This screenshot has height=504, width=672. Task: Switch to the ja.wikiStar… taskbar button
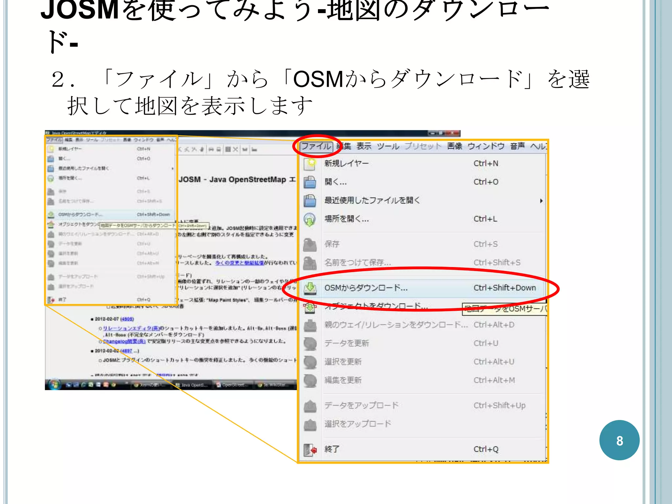click(274, 385)
